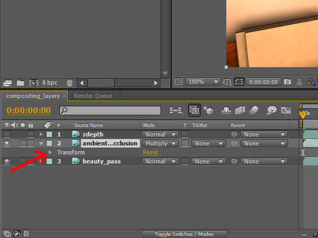Screen dimensions: 318x238
Task: Show the zdepth layer via video switch
Action: click(7, 134)
